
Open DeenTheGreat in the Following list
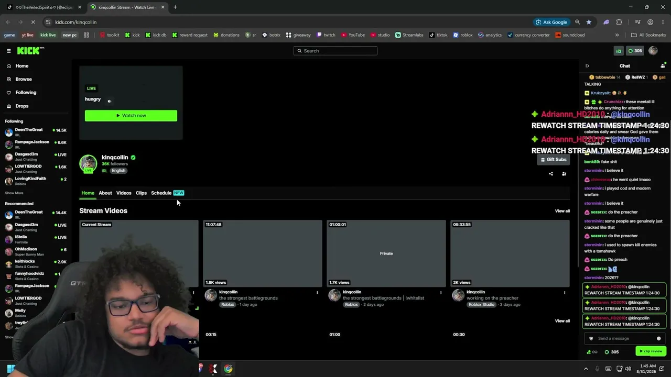pyautogui.click(x=36, y=132)
